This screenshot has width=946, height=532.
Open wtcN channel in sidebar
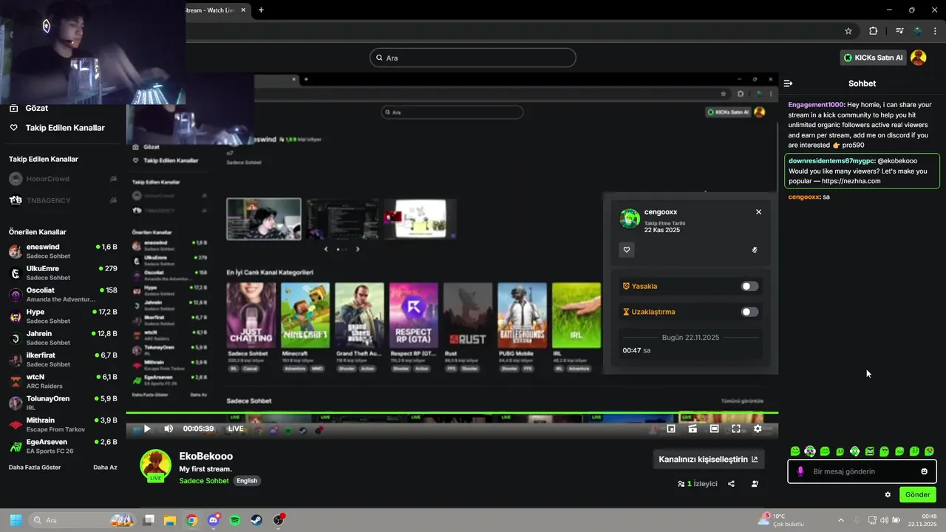tap(63, 381)
